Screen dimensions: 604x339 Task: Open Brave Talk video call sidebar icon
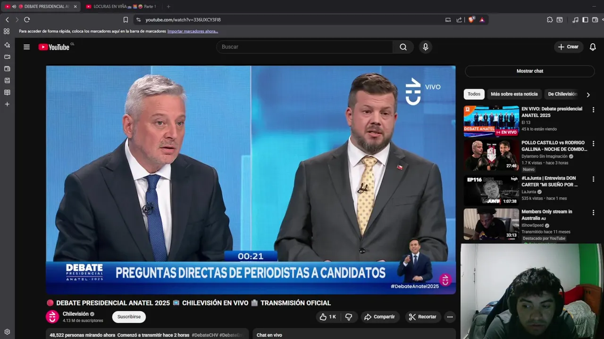point(7,56)
